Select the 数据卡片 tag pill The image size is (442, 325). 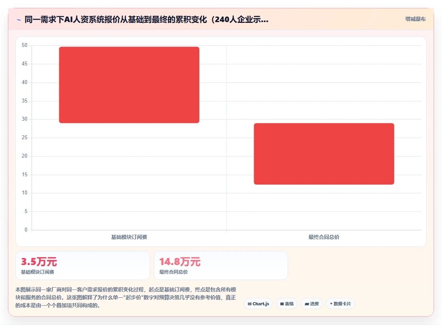340,304
